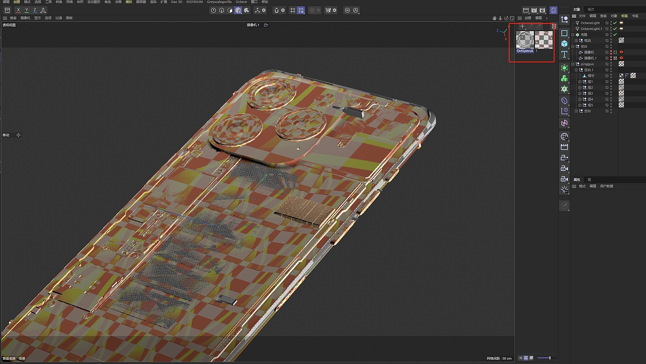This screenshot has width=646, height=364.
Task: Click the highlighted model mode icon
Action: click(238, 10)
